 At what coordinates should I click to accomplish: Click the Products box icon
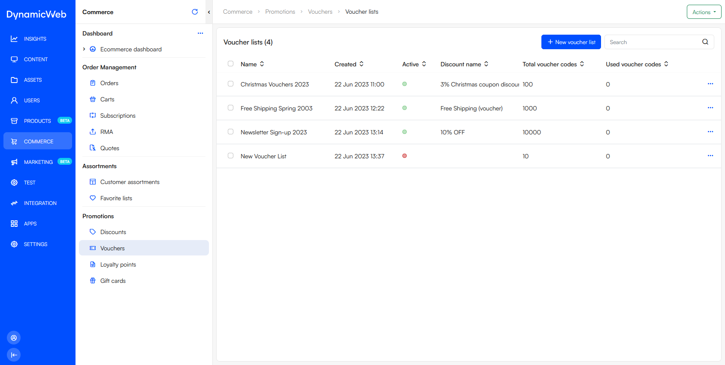coord(14,121)
